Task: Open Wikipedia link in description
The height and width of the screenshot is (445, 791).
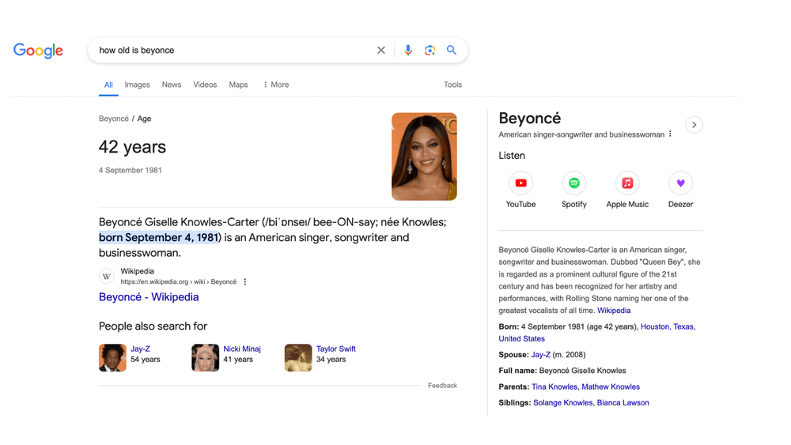Action: [x=614, y=311]
